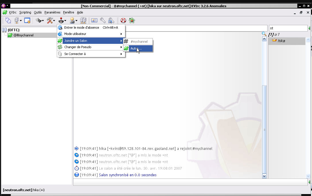Expand the Se Connecter à submenu

91,54
